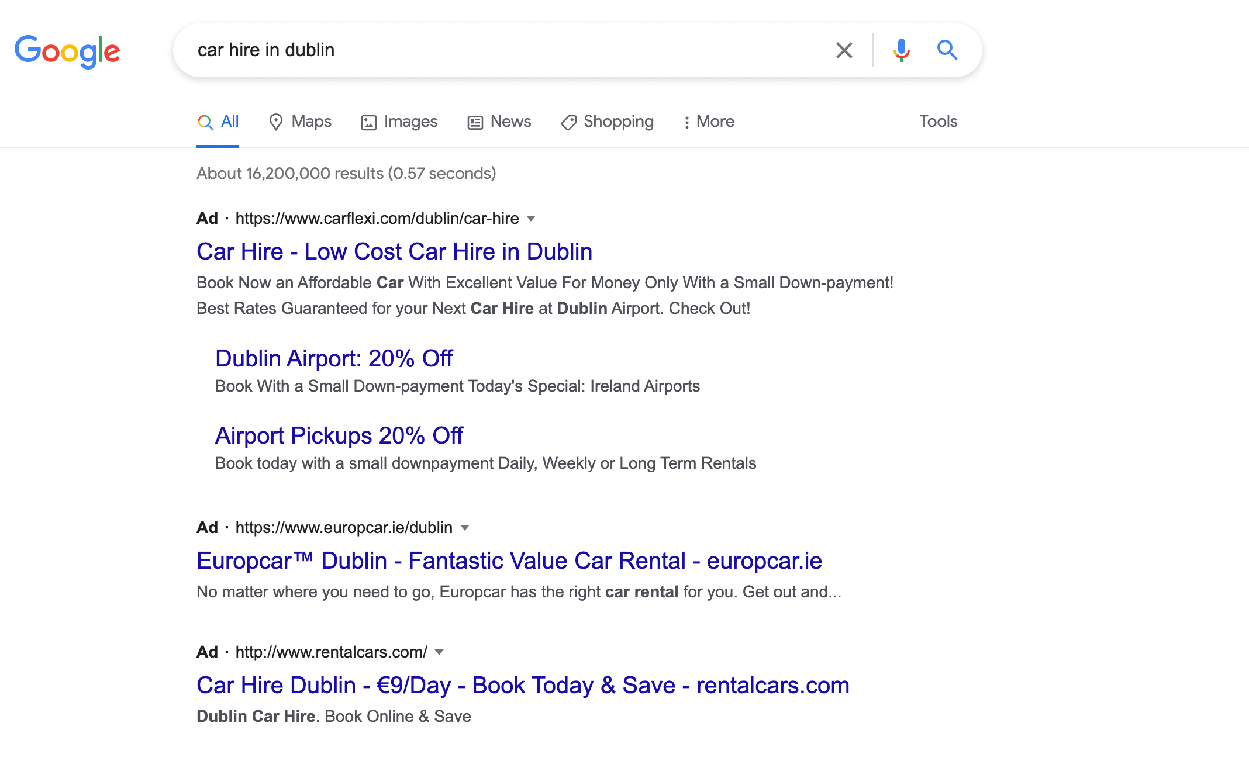
Task: Click inside the search query field
Action: click(x=468, y=50)
